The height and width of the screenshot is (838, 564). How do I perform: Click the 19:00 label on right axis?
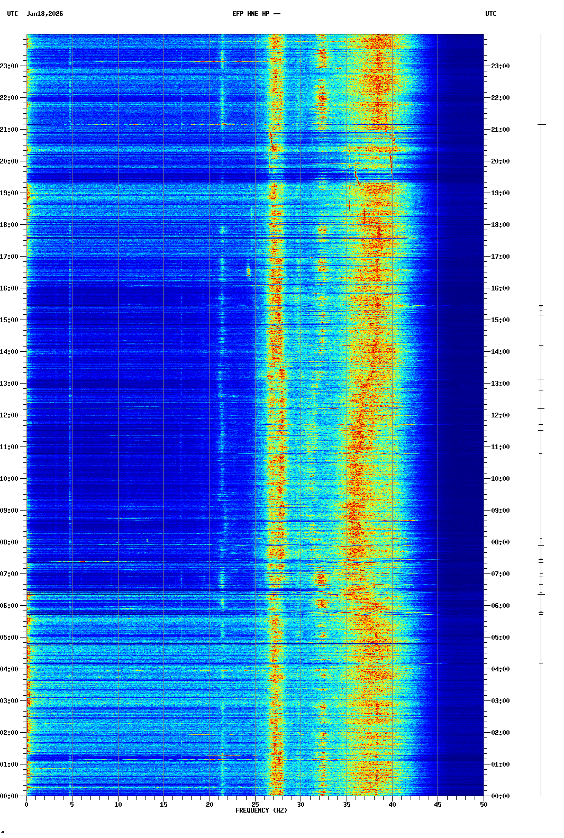[500, 193]
